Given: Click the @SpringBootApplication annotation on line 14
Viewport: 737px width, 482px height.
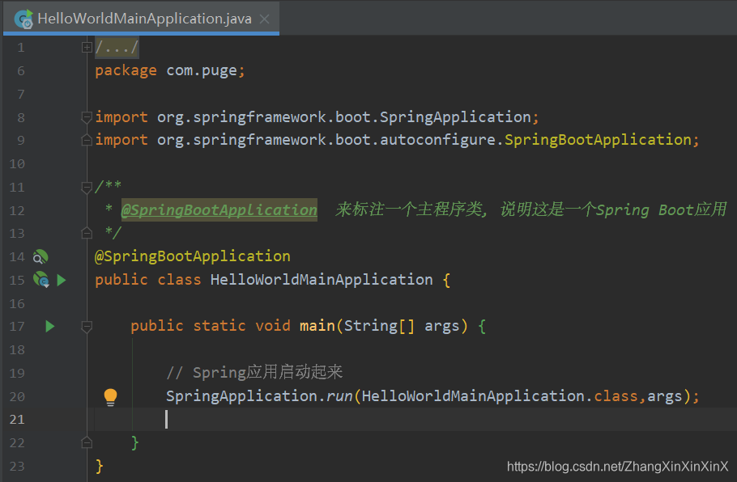Looking at the screenshot, I should tap(193, 256).
